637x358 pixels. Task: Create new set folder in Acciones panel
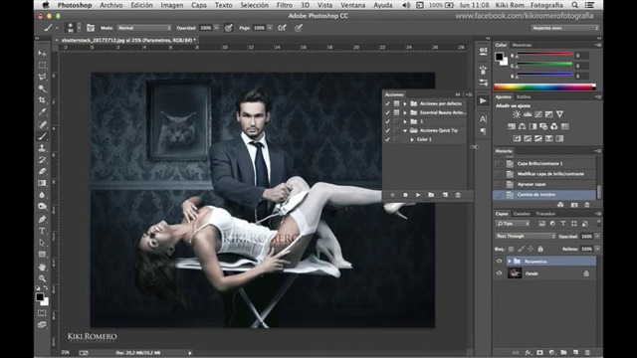pos(431,195)
